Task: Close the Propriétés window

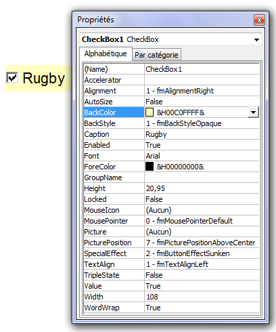Action: [259, 20]
